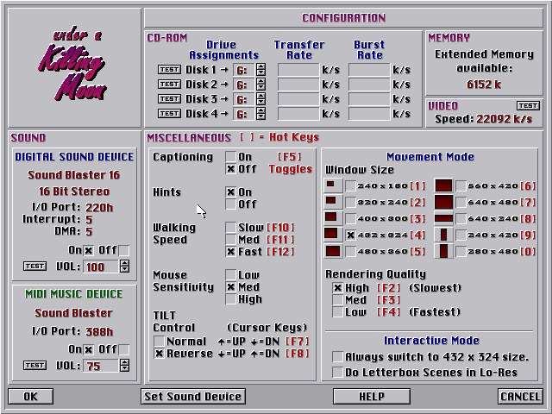The height and width of the screenshot is (414, 552).
Task: Click the digital sound volume field showing 100
Action: coord(101,267)
